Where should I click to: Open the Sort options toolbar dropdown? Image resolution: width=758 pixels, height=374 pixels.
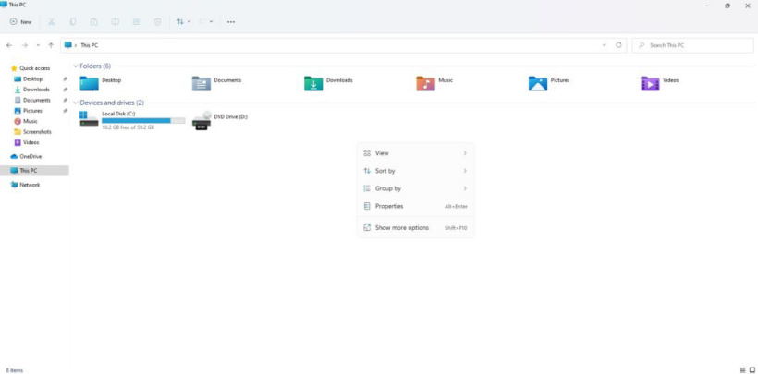[183, 22]
